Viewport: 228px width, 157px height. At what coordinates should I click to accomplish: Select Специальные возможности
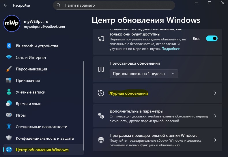[x=43, y=127]
